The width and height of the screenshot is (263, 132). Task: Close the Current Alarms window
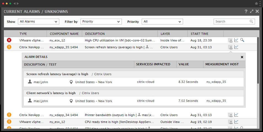tap(257, 11)
